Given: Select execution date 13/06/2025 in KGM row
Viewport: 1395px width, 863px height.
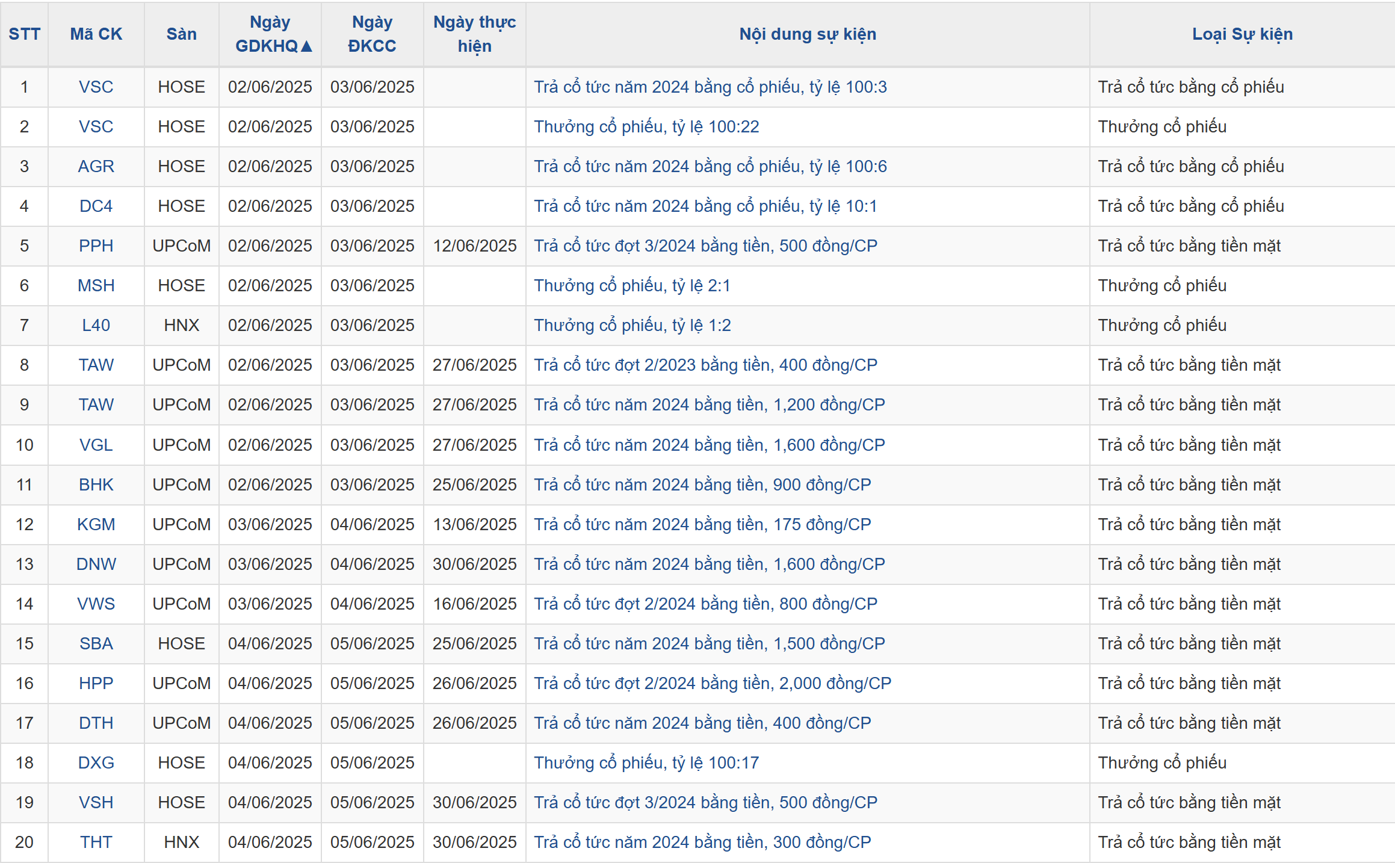Looking at the screenshot, I should click(x=474, y=524).
